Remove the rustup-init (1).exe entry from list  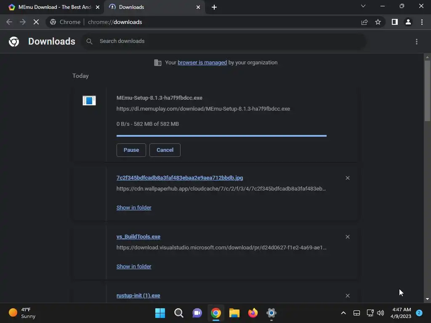(347, 296)
